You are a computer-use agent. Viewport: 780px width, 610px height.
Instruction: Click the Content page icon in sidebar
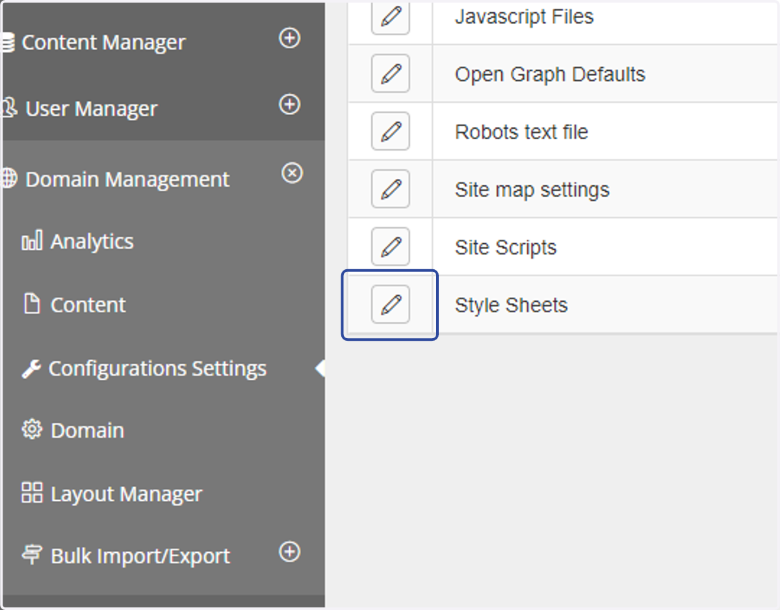pyautogui.click(x=32, y=304)
